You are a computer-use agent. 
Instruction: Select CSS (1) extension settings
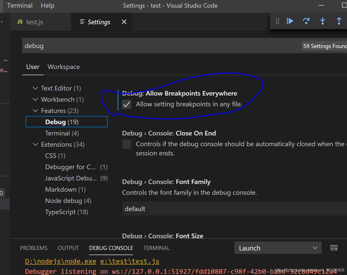[x=55, y=156]
